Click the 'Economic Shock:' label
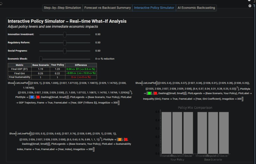Screen dimensions: 256x164 [x=18, y=59]
